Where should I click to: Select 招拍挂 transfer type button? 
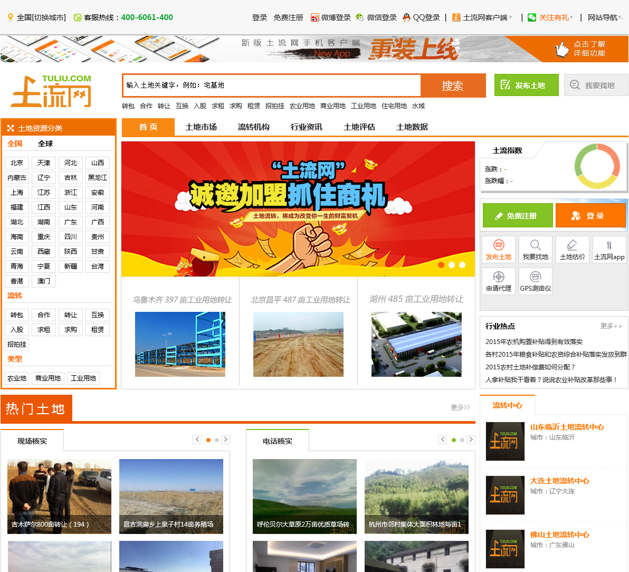[17, 344]
